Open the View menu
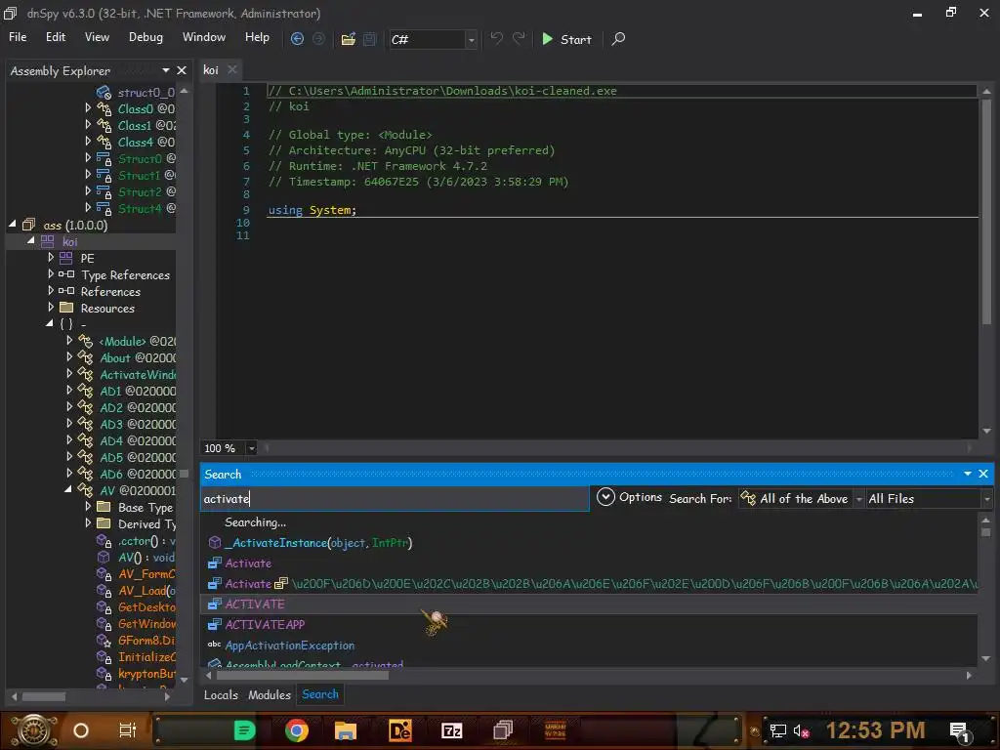Screen dimensions: 1000x750 pos(97,37)
